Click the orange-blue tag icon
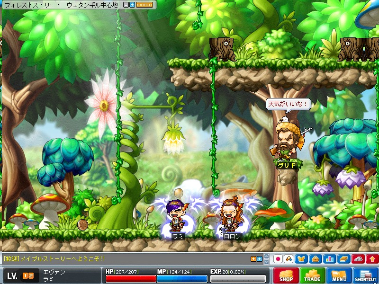This screenshot has width=379, height=284. (x=289, y=259)
